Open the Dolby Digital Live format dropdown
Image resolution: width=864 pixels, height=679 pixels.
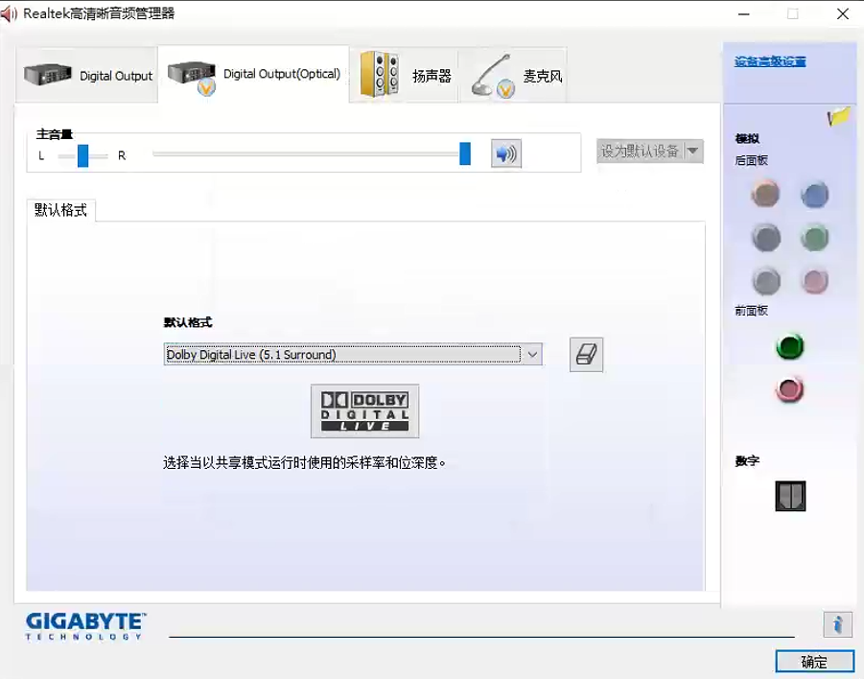[x=353, y=355]
